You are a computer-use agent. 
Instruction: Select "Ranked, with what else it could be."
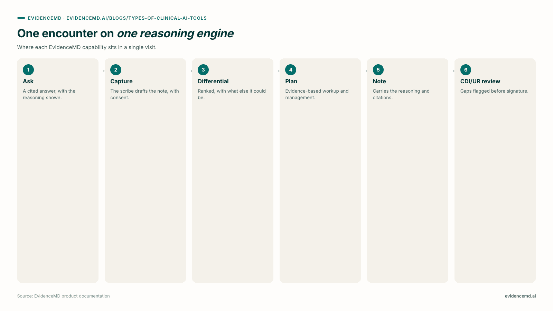pos(232,94)
